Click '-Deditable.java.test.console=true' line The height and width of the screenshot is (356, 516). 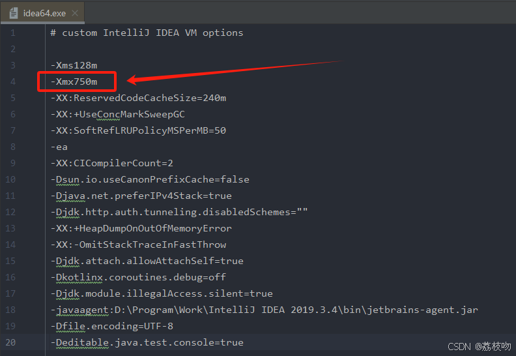coord(147,342)
